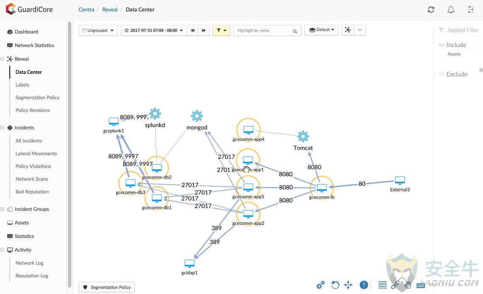Image resolution: width=483 pixels, height=294 pixels.
Task: Open Bad Reputation
Action: click(x=32, y=191)
